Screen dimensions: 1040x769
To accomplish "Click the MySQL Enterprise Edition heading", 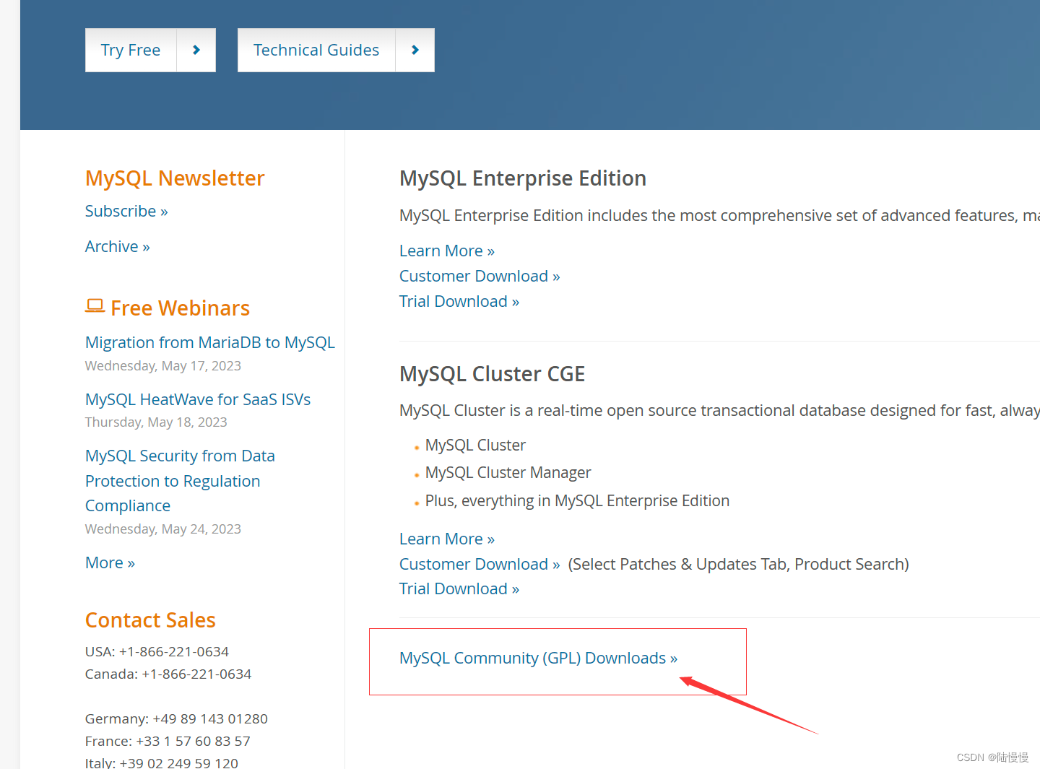I will coord(523,178).
